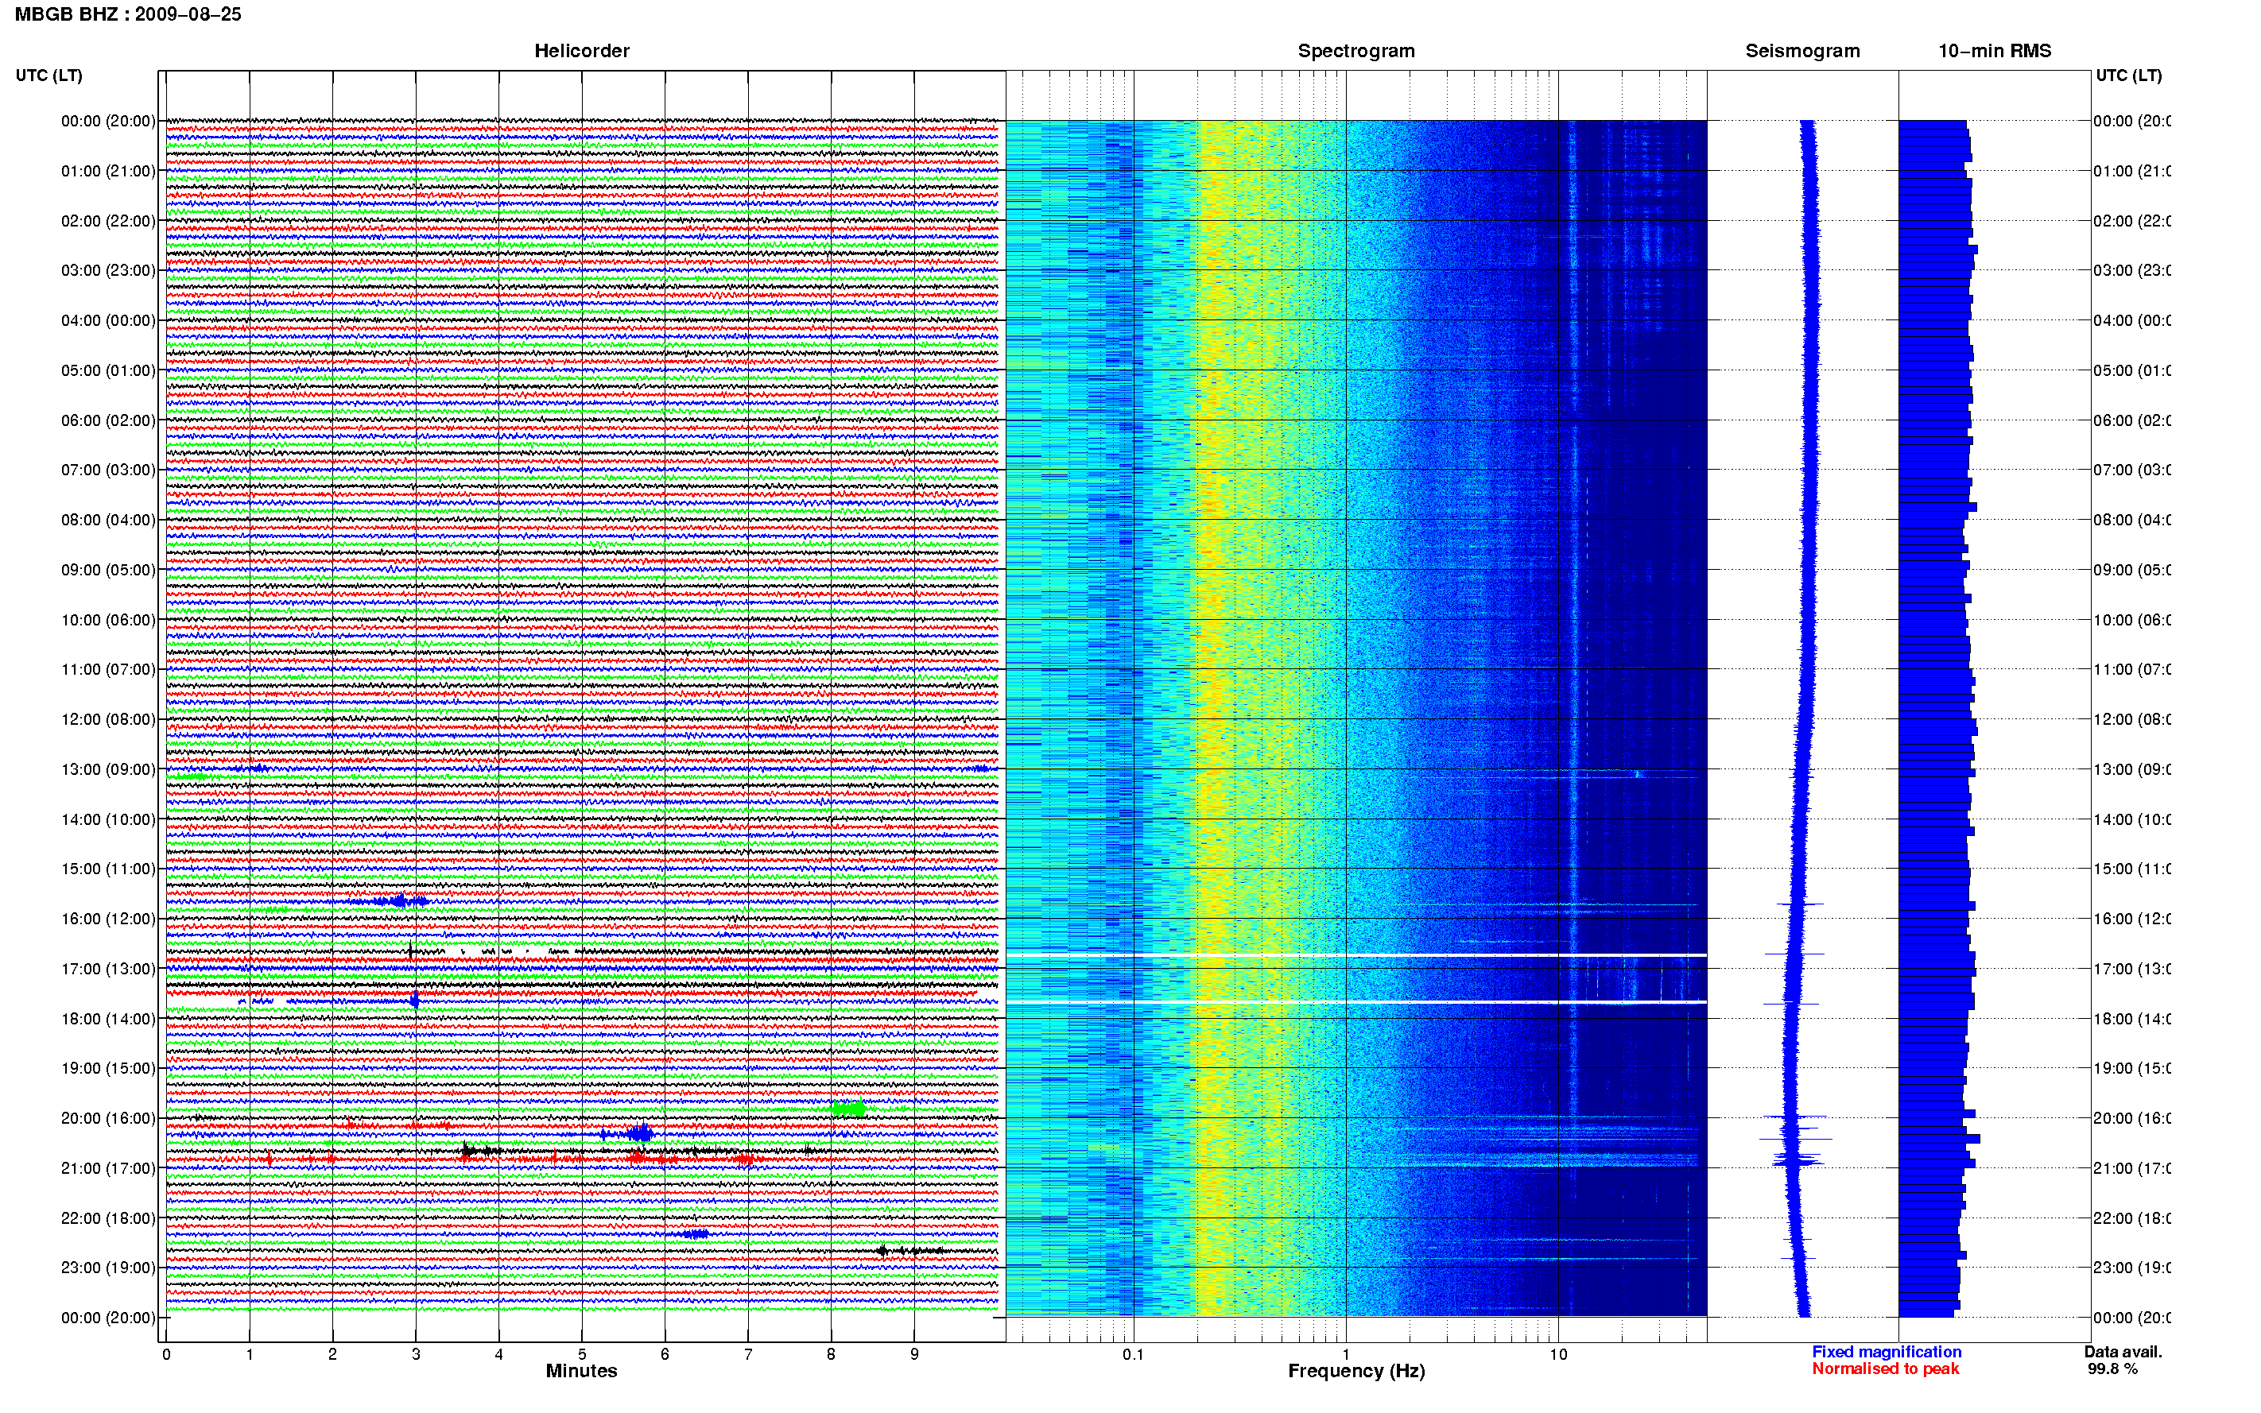The image size is (2261, 1413).
Task: Click frequency tick label 0.1
Action: pyautogui.click(x=1133, y=1354)
